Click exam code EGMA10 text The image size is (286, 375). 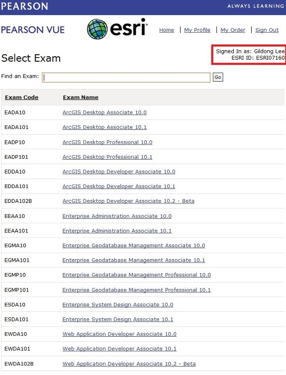pyautogui.click(x=15, y=245)
